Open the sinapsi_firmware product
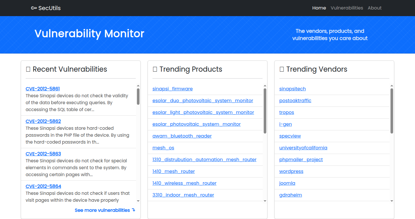Image resolution: width=415 pixels, height=219 pixels. click(x=173, y=89)
